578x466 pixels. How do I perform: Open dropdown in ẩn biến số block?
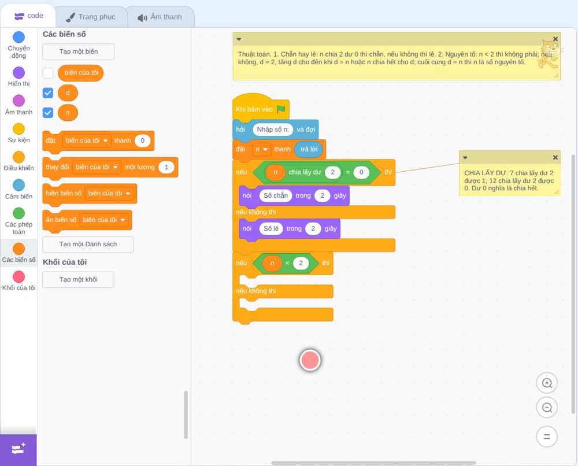point(104,220)
